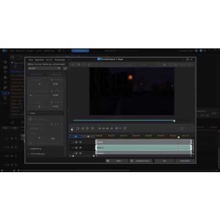Open the 3D mode dropdown
Image resolution: width=220 pixels, height=220 pixels.
point(118,128)
